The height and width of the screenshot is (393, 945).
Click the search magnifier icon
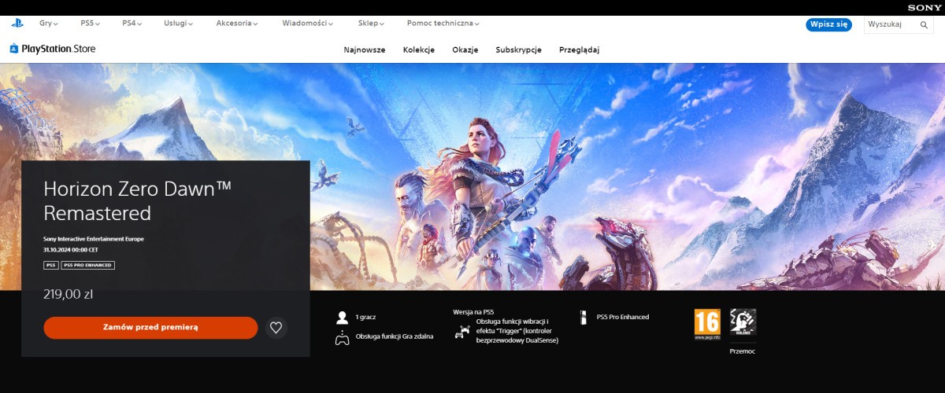925,25
